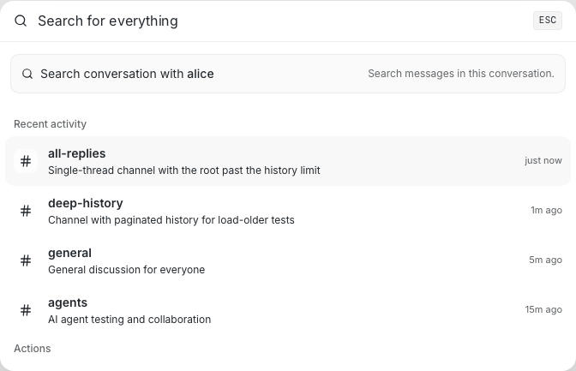Click description AI agent testing and collaboration

point(129,320)
